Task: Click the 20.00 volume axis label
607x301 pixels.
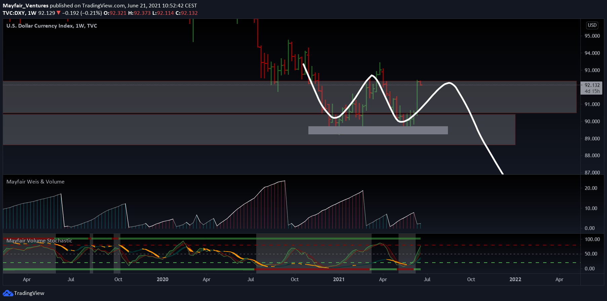Action: coord(591,188)
